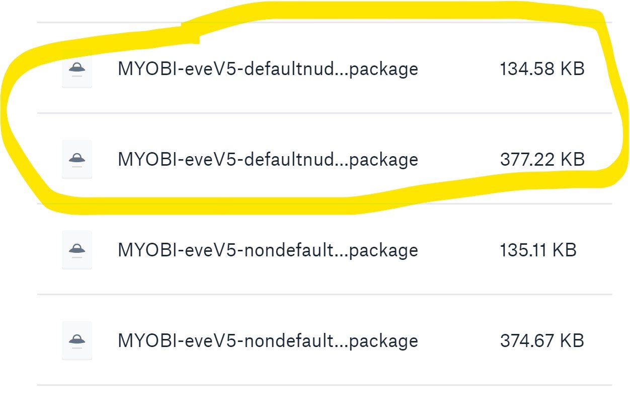Select blank space between name and 134.58 KB
630x413 pixels.
pos(459,69)
